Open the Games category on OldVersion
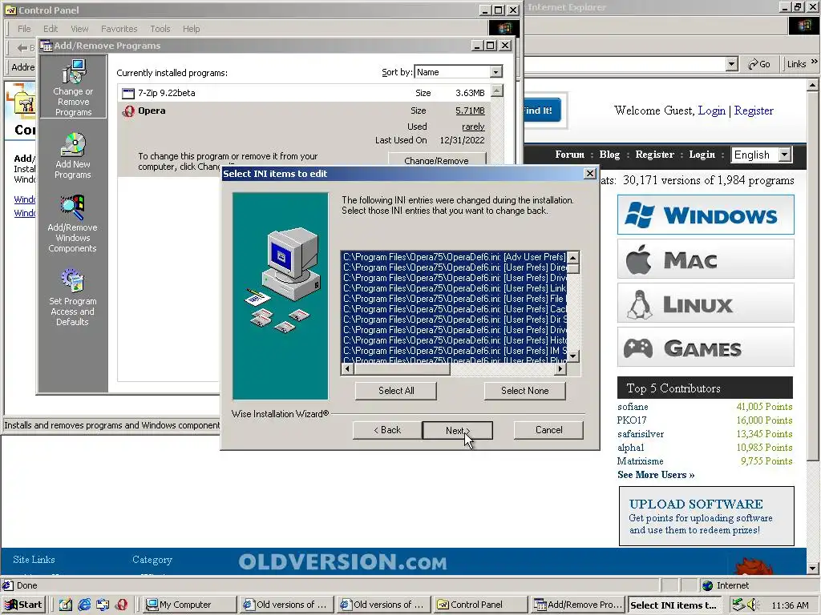The height and width of the screenshot is (615, 821). (x=706, y=347)
